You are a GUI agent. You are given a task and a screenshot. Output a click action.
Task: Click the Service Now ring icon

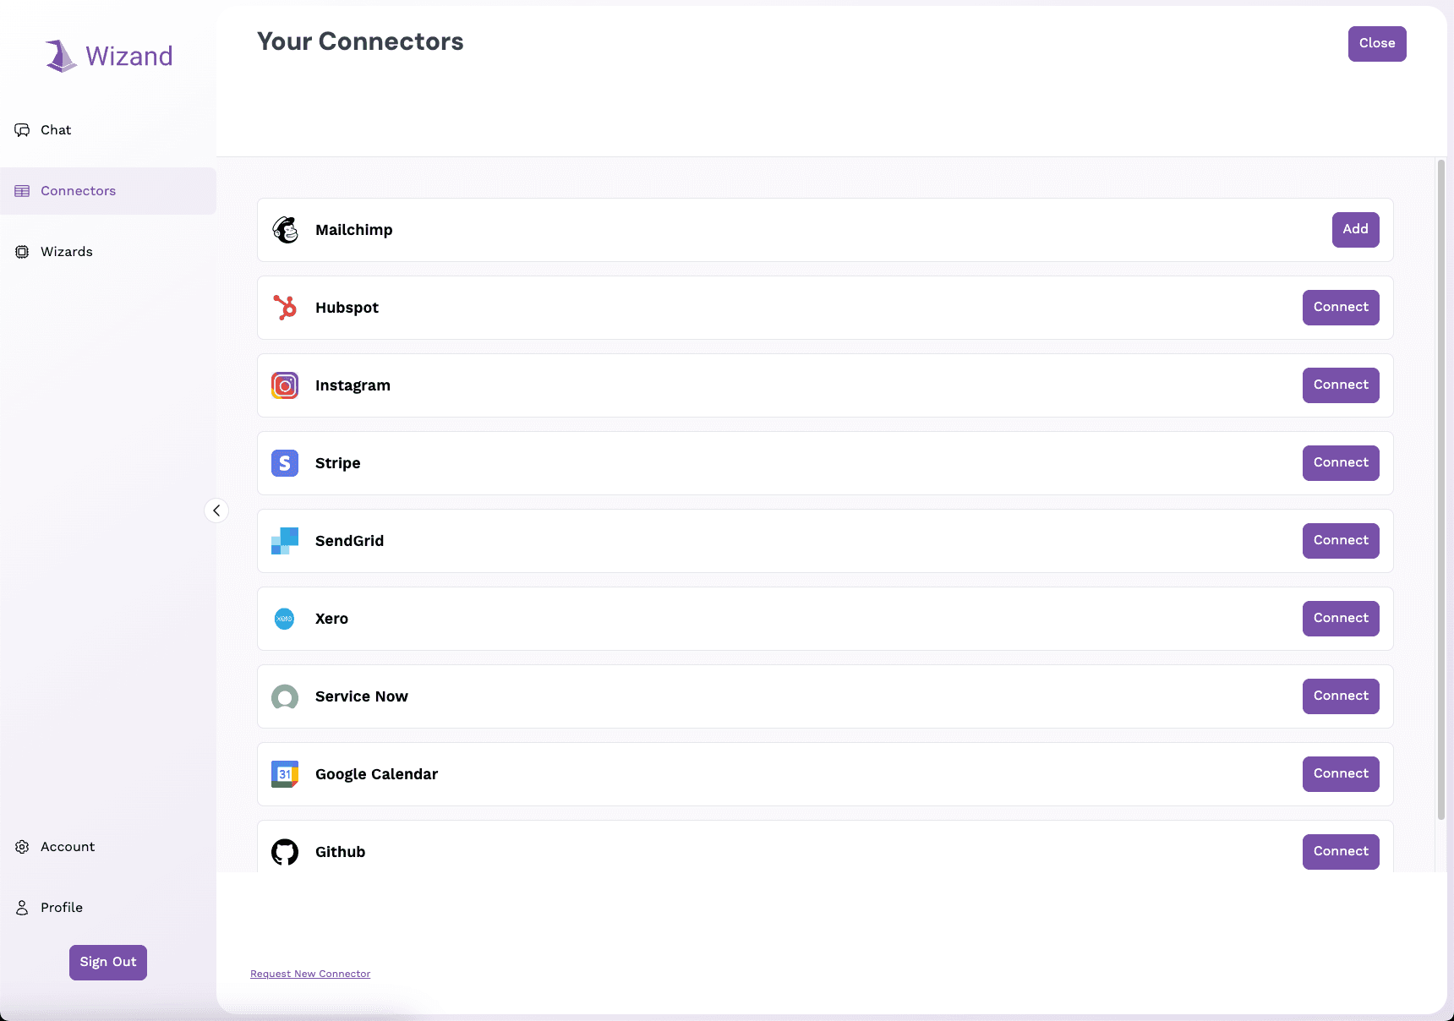point(285,696)
